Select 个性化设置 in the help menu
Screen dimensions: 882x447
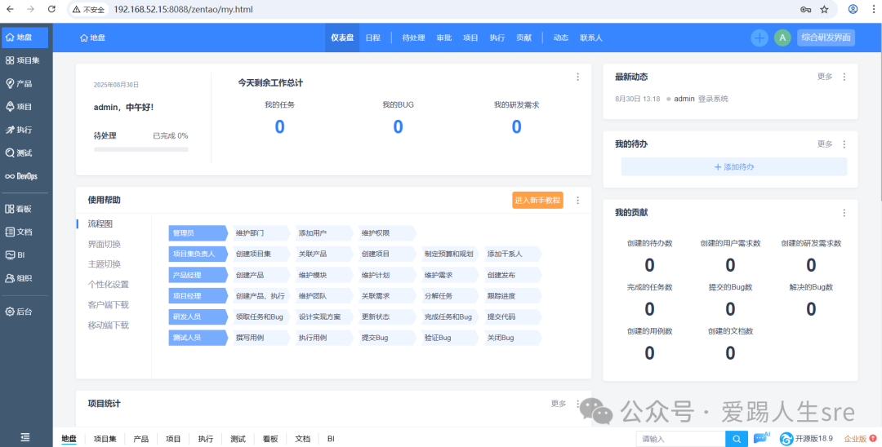click(108, 284)
